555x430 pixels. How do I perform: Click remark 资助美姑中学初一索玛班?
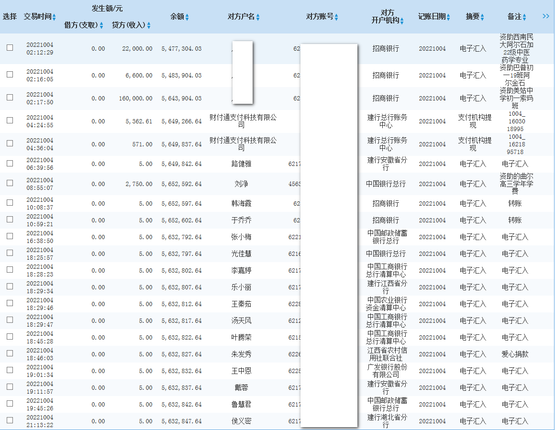tap(516, 98)
